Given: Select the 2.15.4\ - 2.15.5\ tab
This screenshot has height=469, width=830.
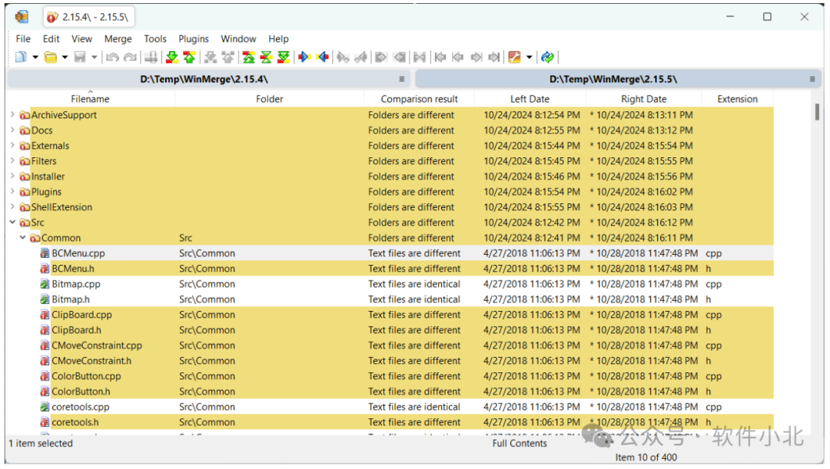Looking at the screenshot, I should click(x=88, y=17).
